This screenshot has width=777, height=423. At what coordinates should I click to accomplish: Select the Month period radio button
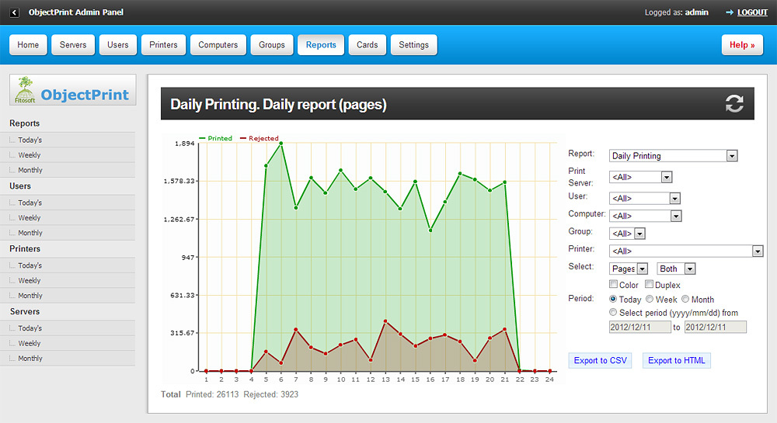tap(685, 300)
